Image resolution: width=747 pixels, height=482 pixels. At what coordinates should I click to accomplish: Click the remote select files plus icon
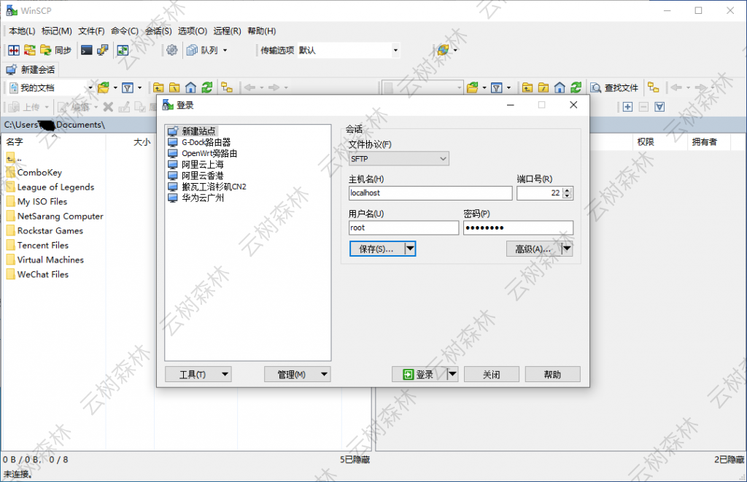(627, 106)
